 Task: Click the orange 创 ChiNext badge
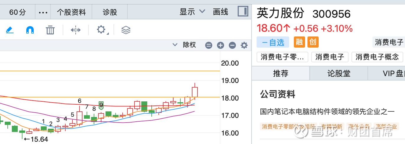[313, 42]
